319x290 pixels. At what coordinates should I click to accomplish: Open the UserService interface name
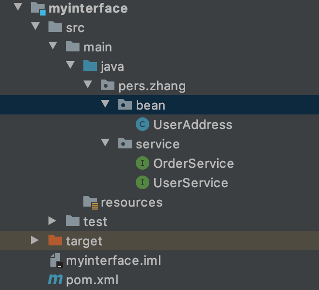coord(191,183)
